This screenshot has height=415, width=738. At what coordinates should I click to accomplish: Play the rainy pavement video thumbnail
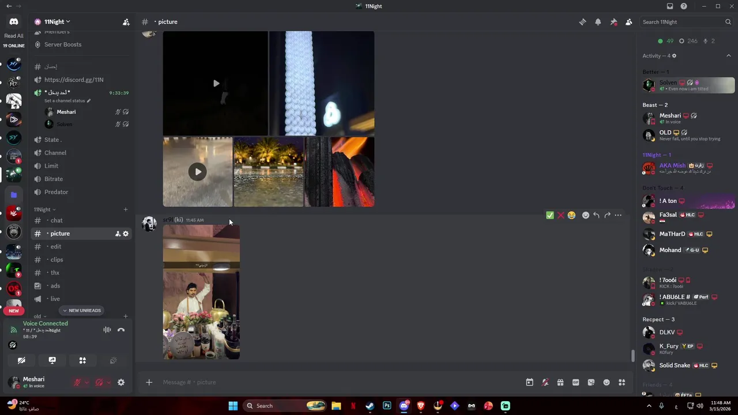198,172
